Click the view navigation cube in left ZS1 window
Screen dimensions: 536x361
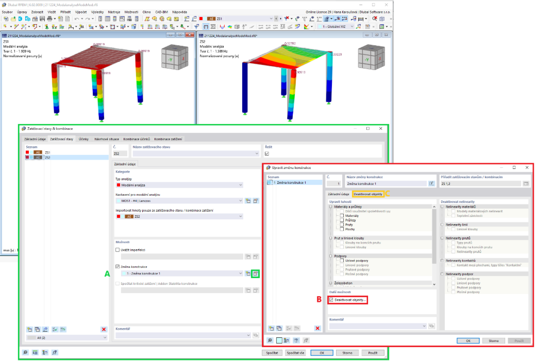(175, 57)
